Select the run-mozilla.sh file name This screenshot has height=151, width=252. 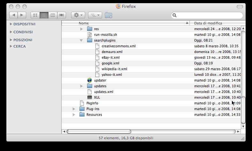pyautogui.click(x=106, y=35)
